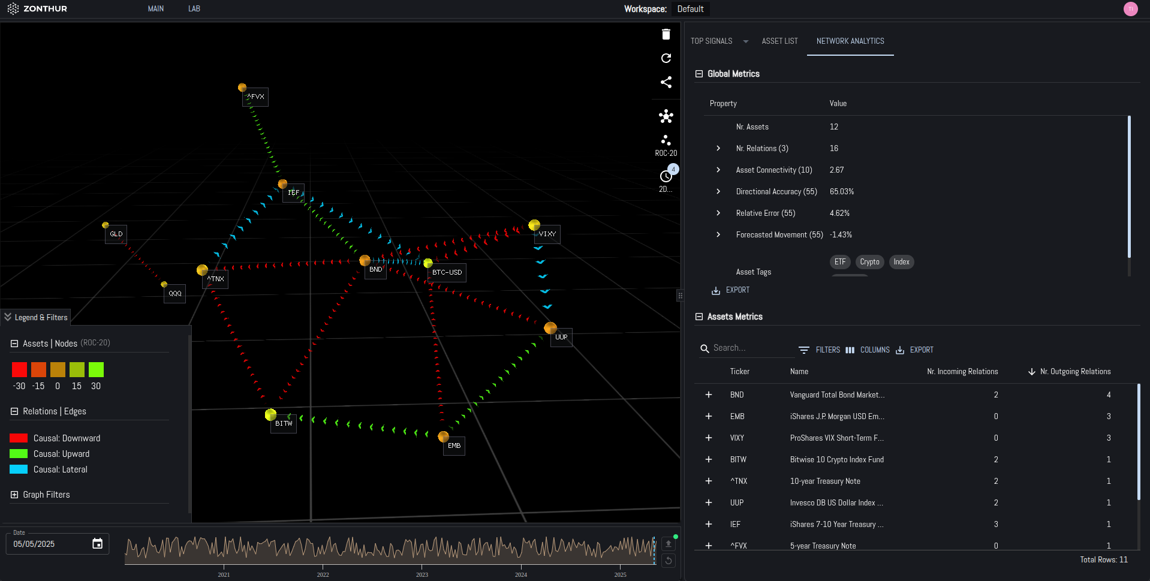Click the asset Search input field
This screenshot has height=581, width=1150.
(749, 348)
